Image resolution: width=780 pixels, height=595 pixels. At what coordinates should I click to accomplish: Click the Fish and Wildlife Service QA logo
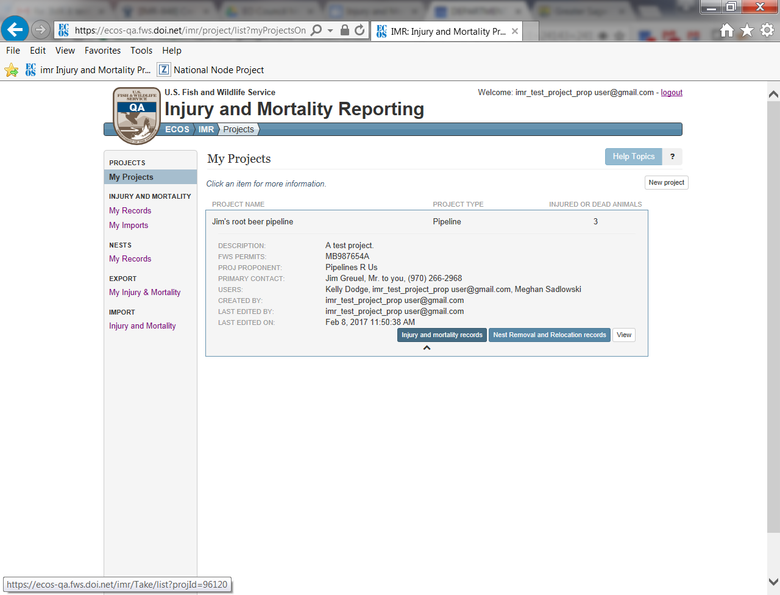pyautogui.click(x=137, y=115)
